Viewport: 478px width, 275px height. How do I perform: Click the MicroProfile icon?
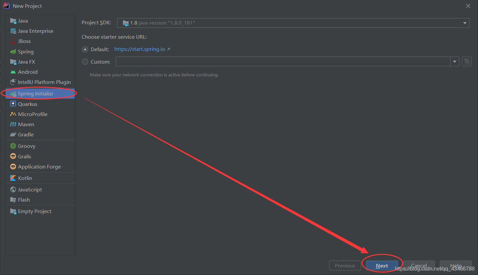pos(13,114)
